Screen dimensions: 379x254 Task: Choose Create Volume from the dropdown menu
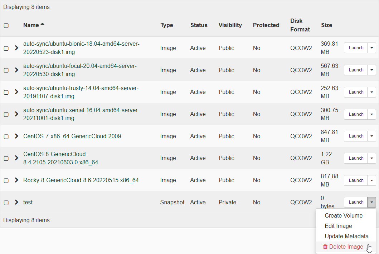click(344, 216)
